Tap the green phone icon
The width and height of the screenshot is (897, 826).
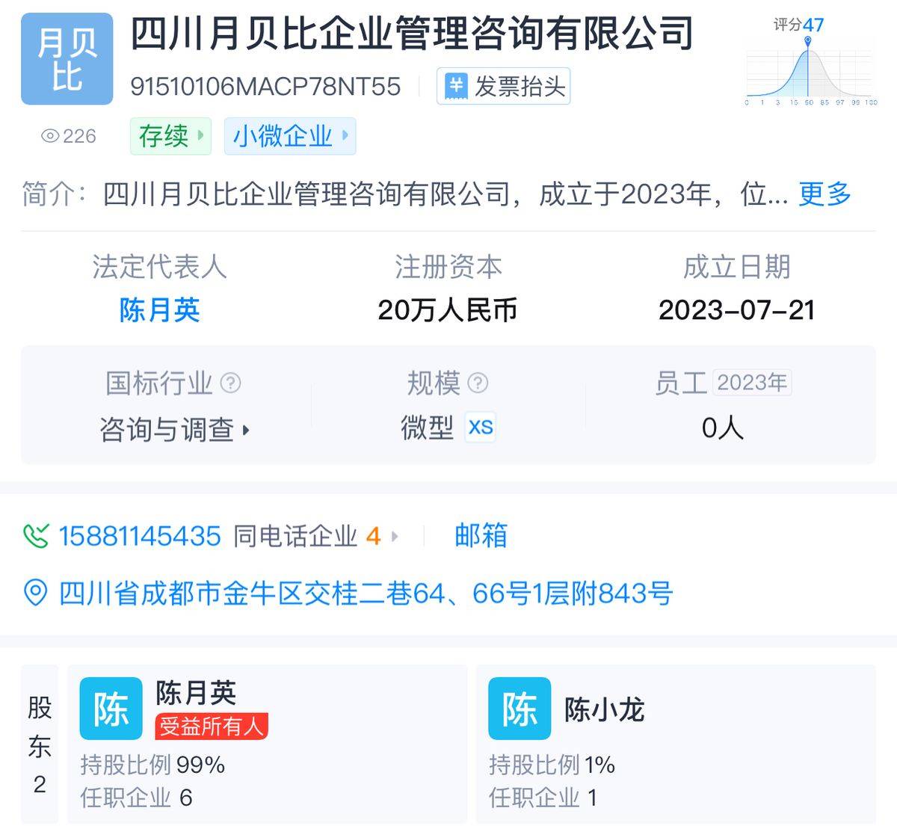tap(36, 536)
